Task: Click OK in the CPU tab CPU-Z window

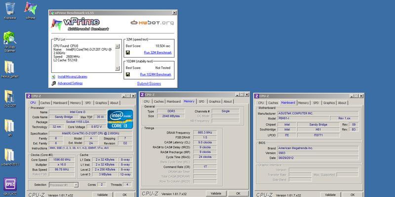Action: [x=125, y=195]
